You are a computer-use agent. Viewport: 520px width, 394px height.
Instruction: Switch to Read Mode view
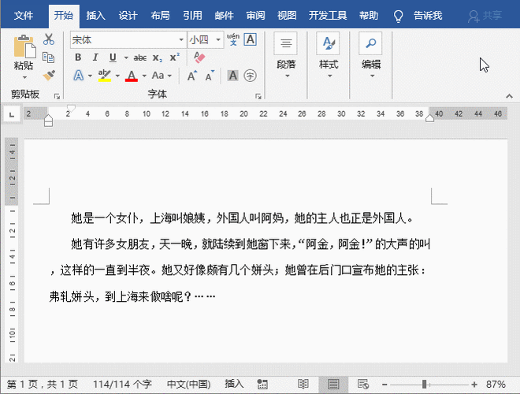tap(303, 385)
